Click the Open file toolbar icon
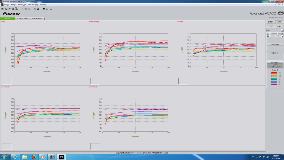284x160 pixels. [2, 9]
